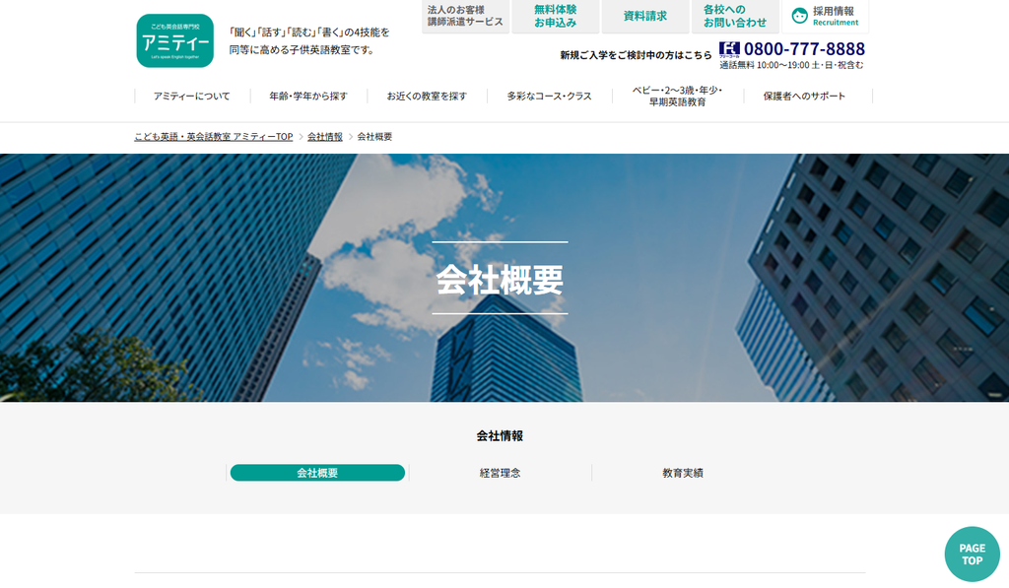Click the recruitment face icon
This screenshot has height=588, width=1009.
point(799,16)
